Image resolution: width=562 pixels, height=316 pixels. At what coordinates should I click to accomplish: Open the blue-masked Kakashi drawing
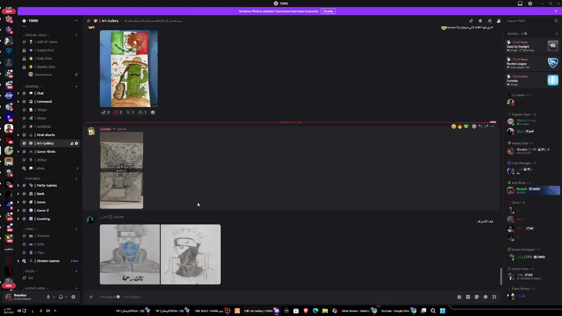click(130, 255)
